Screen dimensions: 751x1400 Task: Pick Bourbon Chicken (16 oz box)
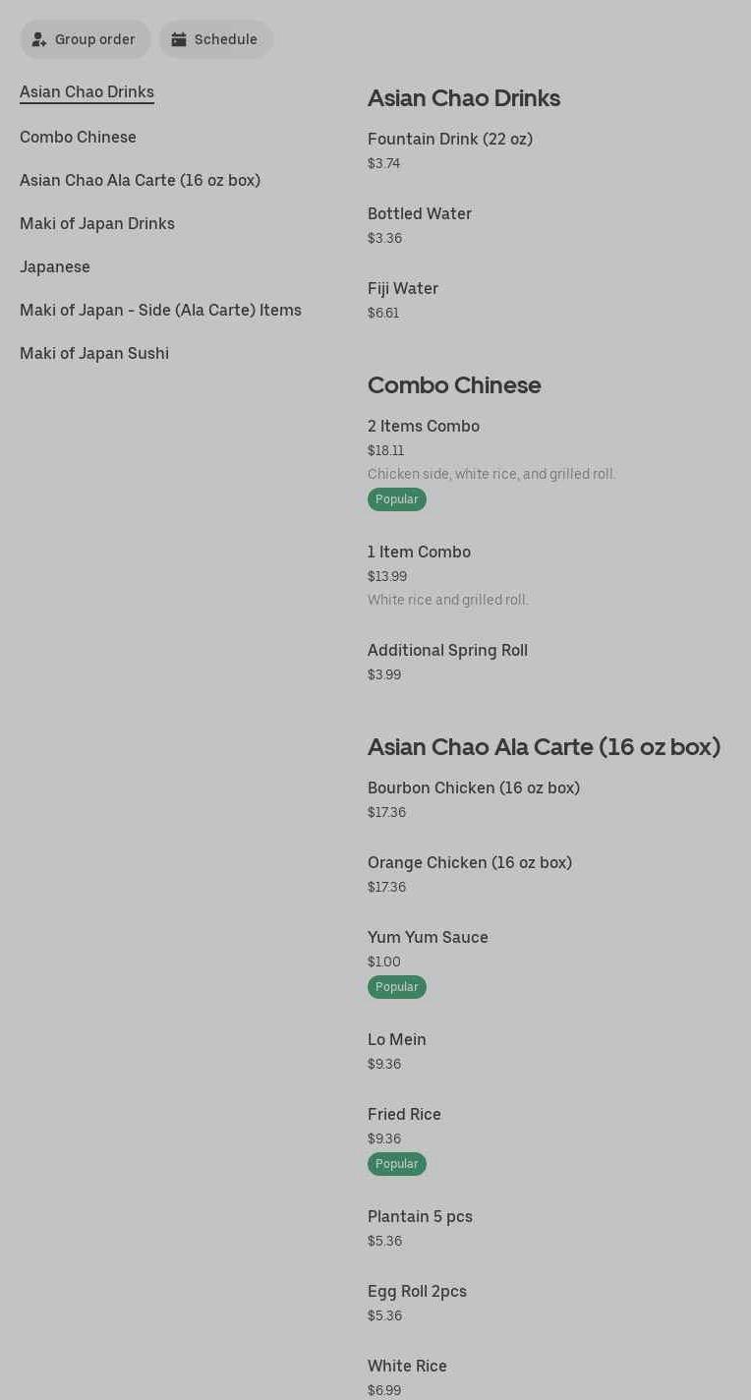[x=474, y=788]
